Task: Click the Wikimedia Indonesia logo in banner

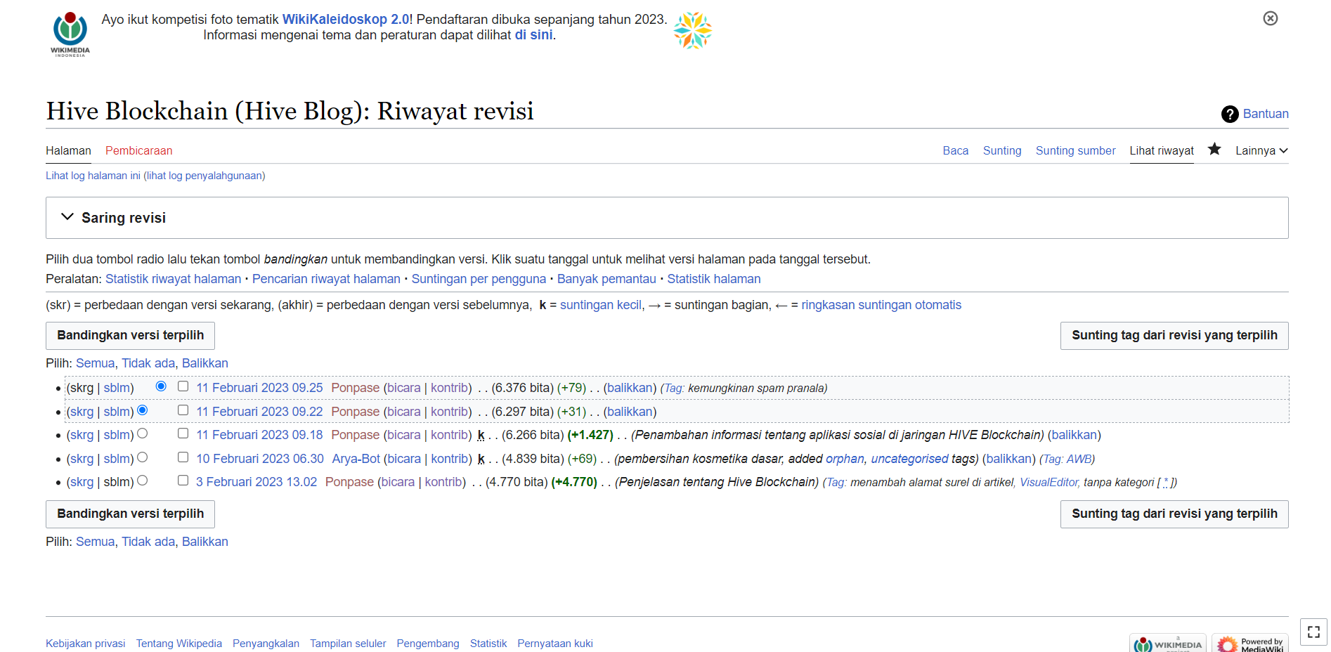Action: [70, 34]
